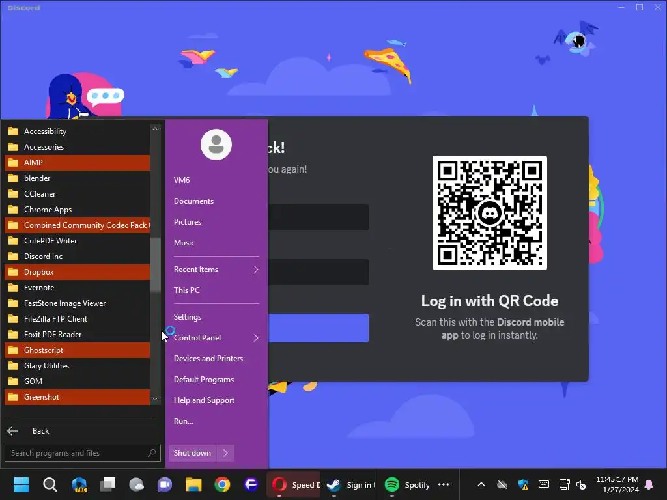Open Task View in taskbar
The height and width of the screenshot is (500, 667).
pyautogui.click(x=107, y=484)
